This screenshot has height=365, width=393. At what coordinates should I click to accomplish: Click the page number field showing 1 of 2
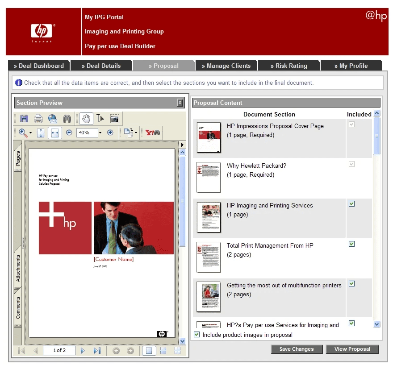pos(59,350)
